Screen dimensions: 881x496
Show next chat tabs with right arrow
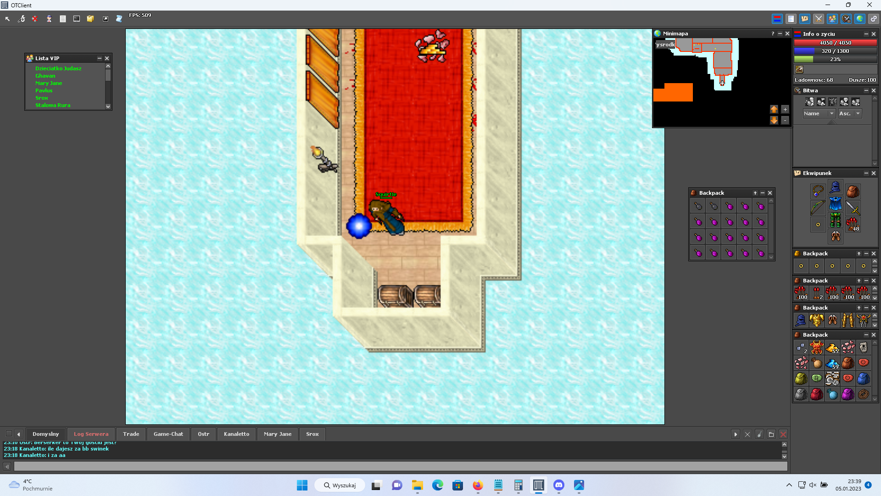(736, 434)
